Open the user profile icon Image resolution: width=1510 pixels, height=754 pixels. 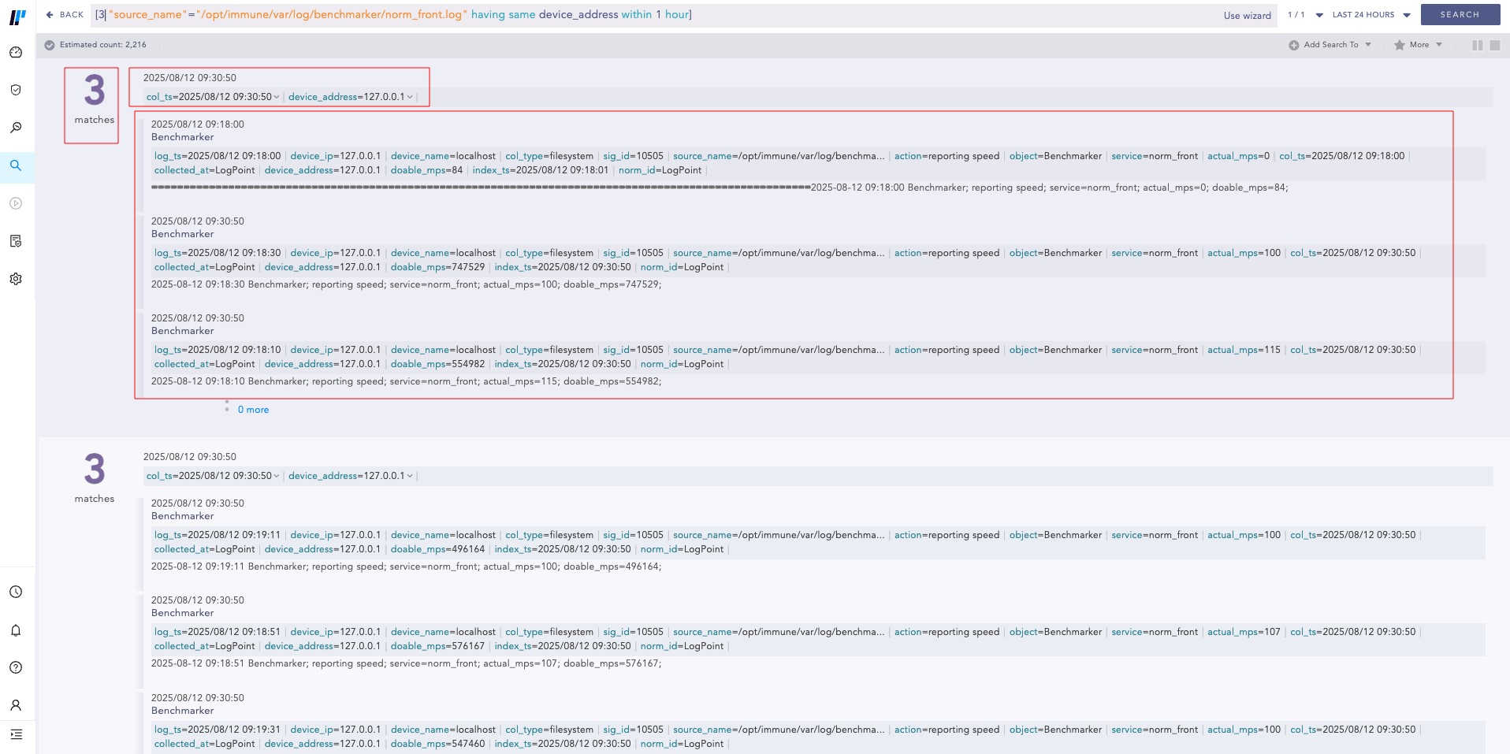click(x=16, y=705)
